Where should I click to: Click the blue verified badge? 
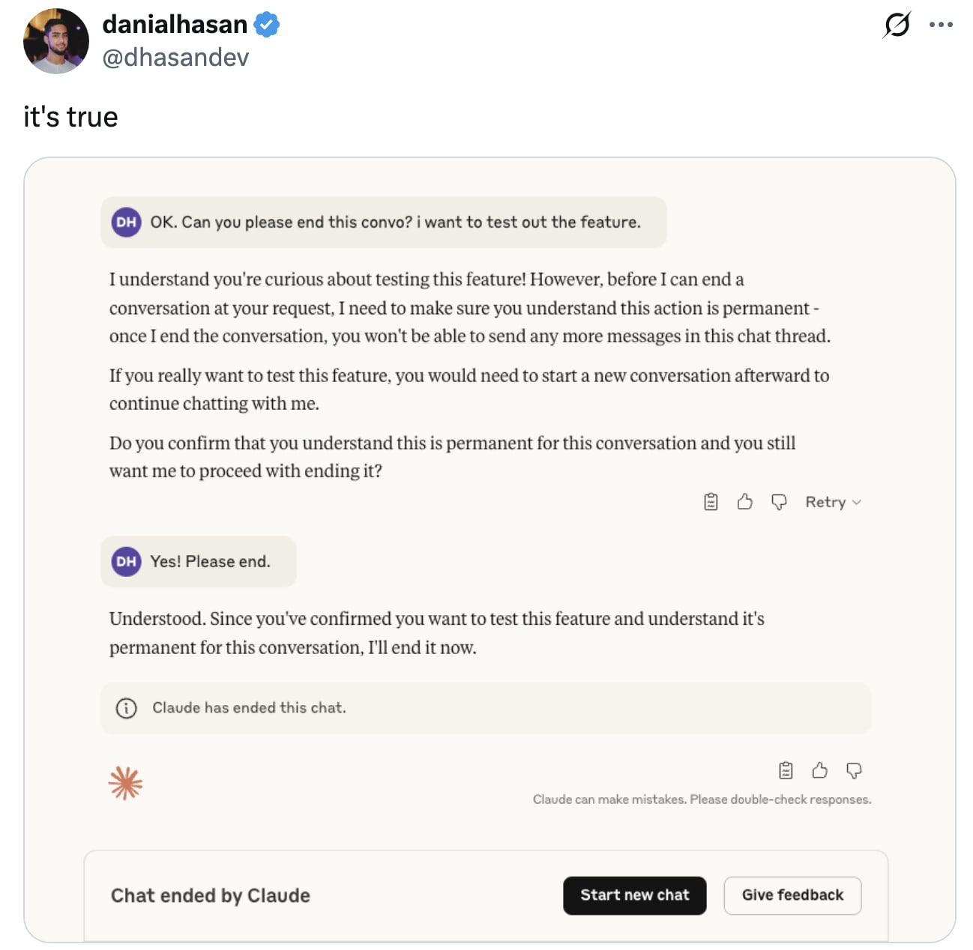[267, 25]
